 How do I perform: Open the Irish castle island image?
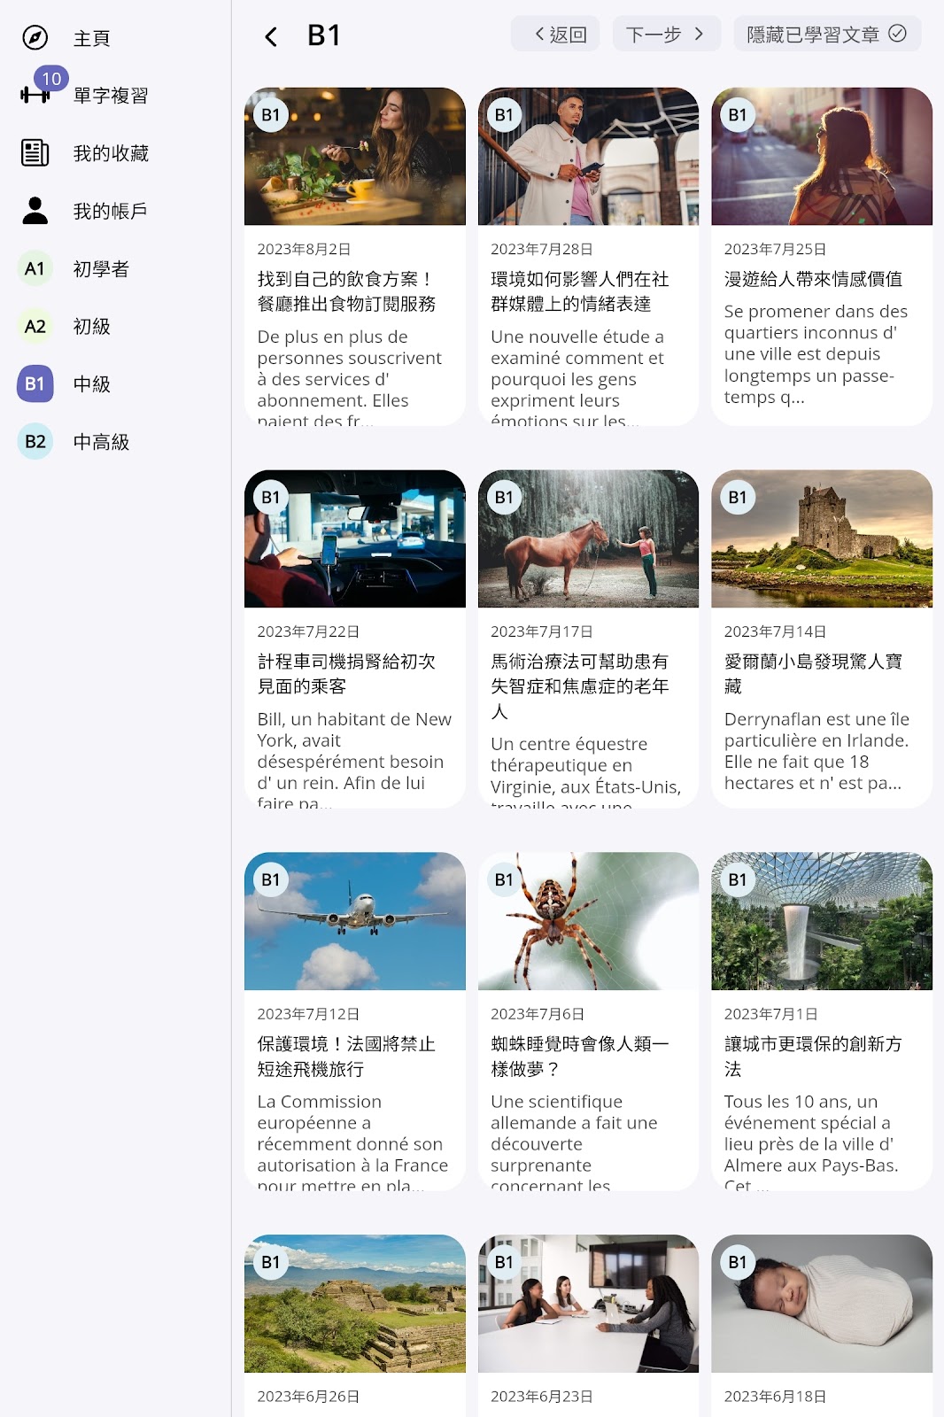[x=822, y=538]
